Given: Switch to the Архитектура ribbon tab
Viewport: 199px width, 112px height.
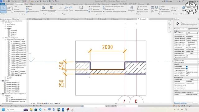Looking at the screenshot, I should coord(10,4).
